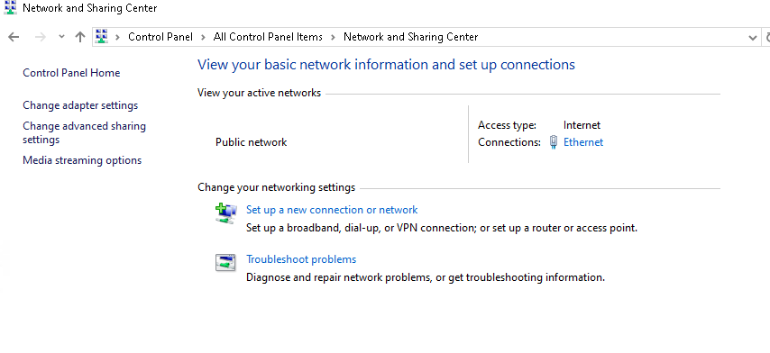Open Change adapter settings
Viewport: 770px width, 353px height.
80,105
